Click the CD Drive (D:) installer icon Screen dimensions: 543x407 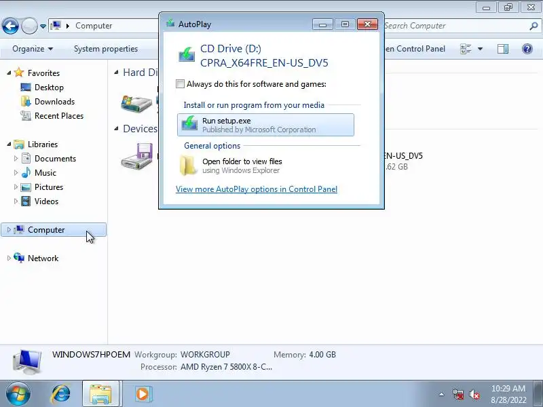(x=187, y=55)
